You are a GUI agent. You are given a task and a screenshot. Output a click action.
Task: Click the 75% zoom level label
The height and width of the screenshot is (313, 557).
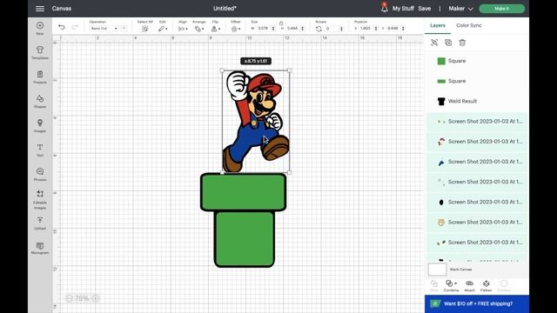(x=82, y=298)
